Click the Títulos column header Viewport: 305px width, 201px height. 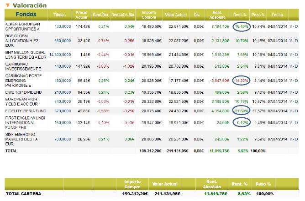[59, 15]
